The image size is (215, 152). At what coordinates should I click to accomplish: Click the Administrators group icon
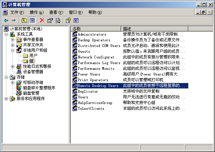(75, 34)
